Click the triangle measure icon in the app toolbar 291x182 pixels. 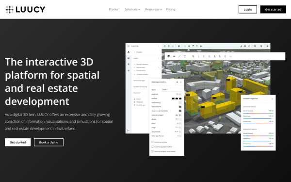(x=241, y=46)
